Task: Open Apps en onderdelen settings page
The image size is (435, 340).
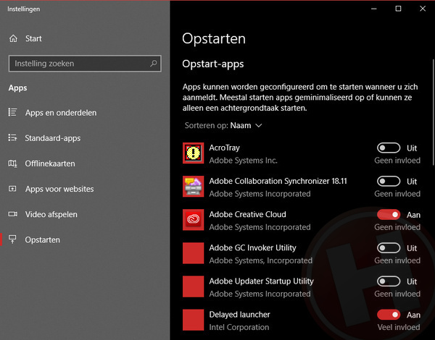Action: pos(60,113)
